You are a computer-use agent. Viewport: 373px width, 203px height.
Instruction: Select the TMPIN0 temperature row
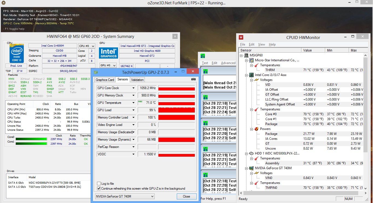click(301, 188)
